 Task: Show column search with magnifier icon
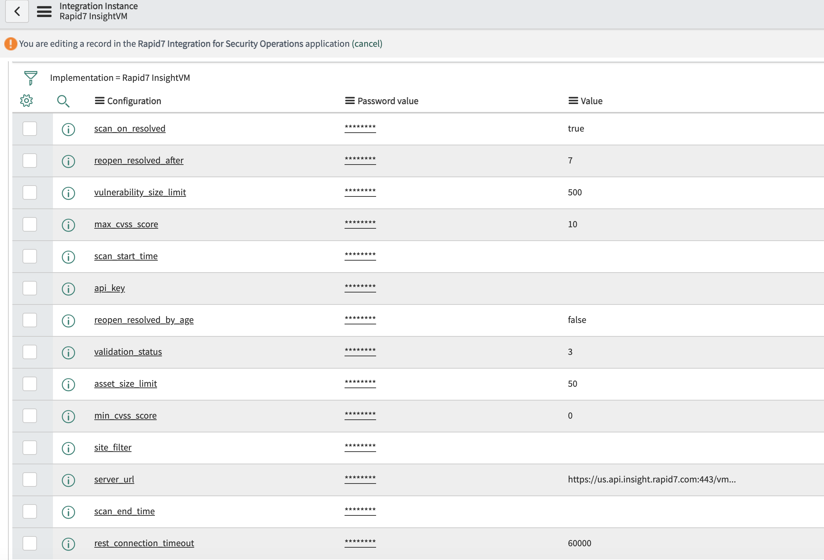coord(63,101)
